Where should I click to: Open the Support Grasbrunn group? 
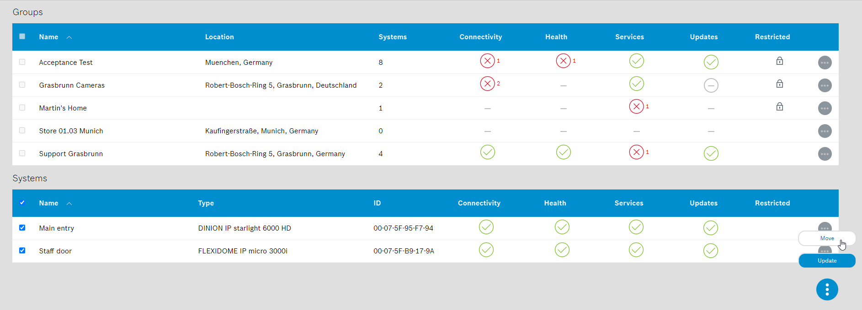[71, 154]
